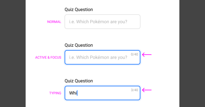
Task: Click the dark gray margin left of the canvas
Action: pos(13,53)
